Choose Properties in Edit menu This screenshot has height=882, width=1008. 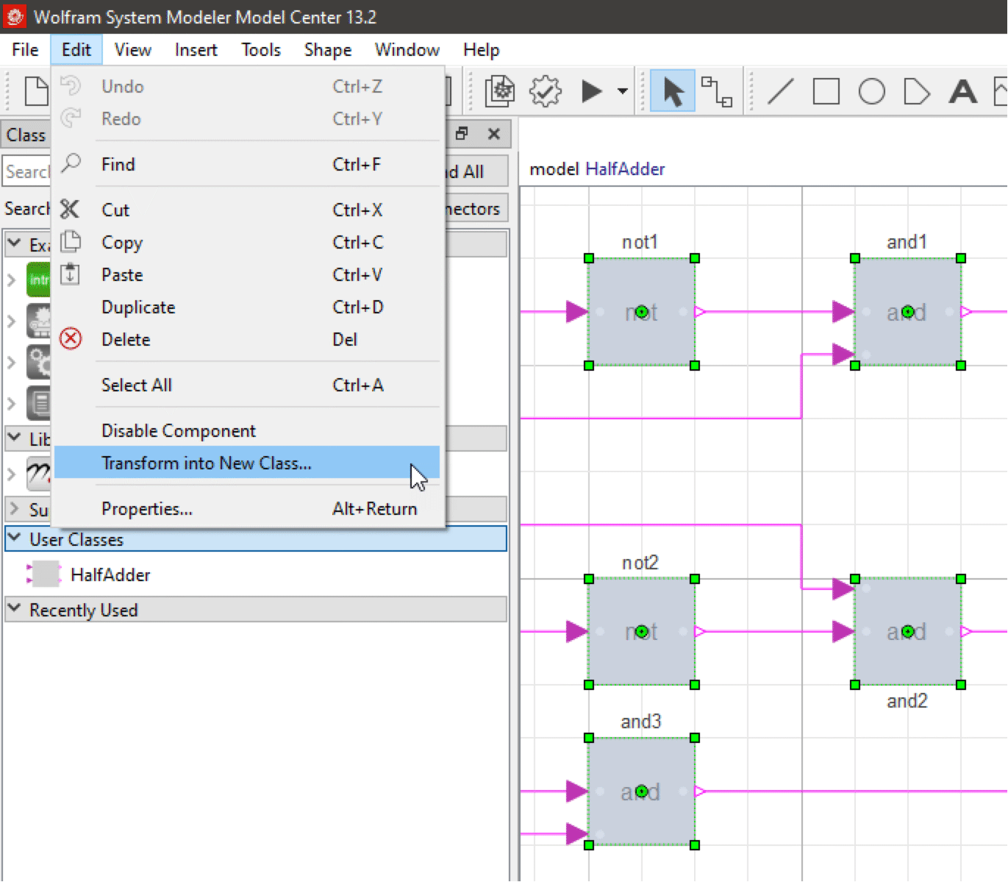pos(247,508)
